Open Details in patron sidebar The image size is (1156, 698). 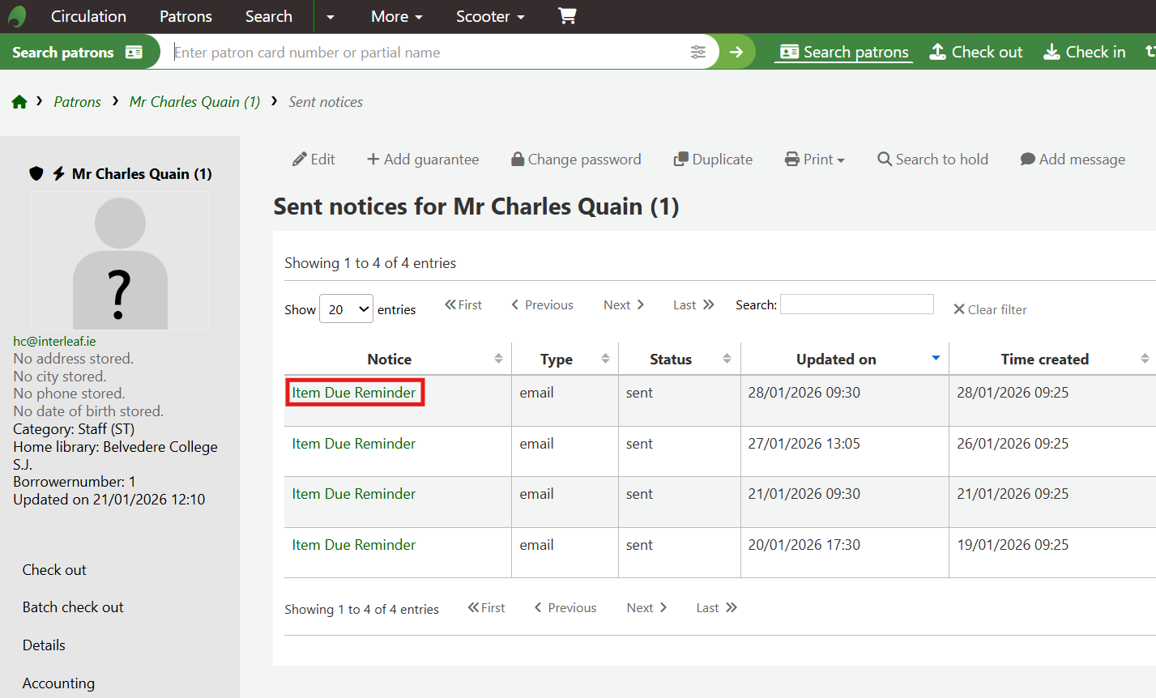[x=44, y=645]
